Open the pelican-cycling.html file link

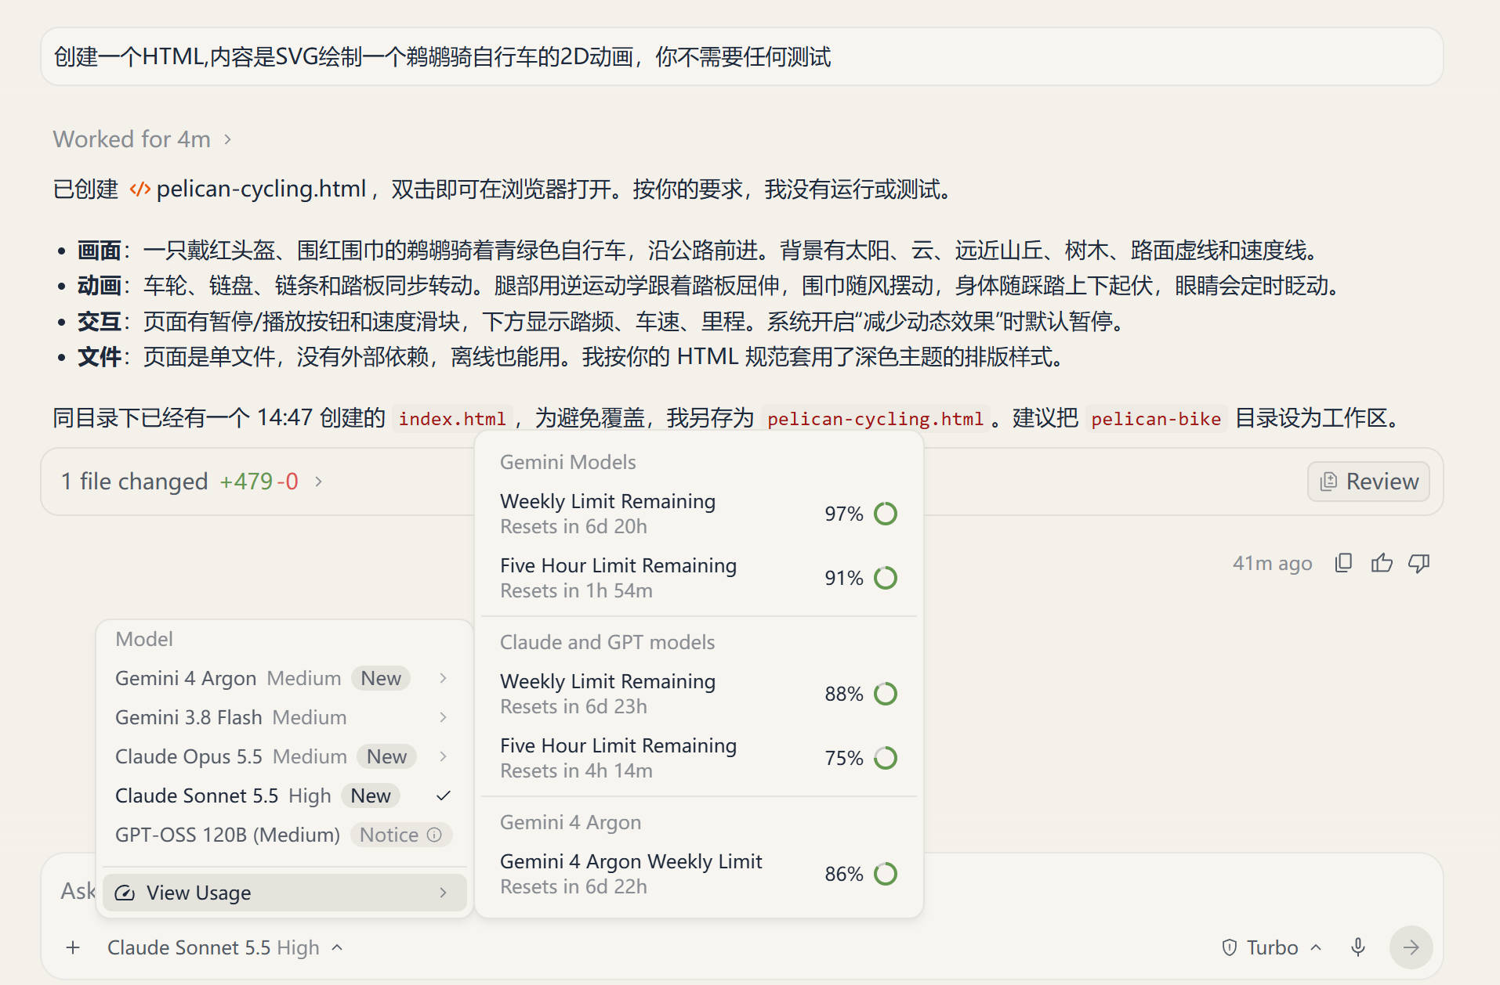pyautogui.click(x=249, y=189)
